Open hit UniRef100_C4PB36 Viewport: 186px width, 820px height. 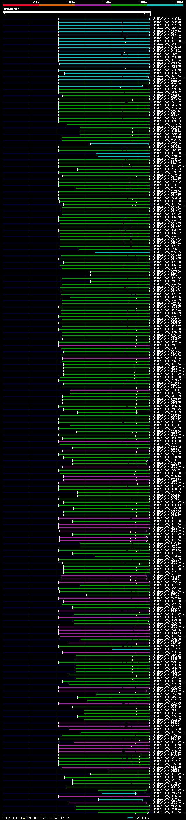coord(167,28)
